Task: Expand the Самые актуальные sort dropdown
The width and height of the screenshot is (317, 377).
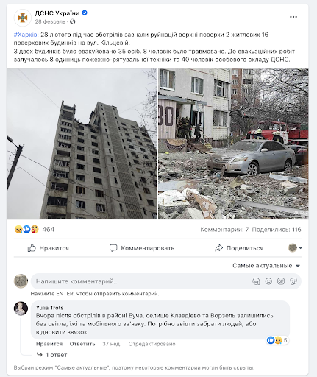Action: pyautogui.click(x=266, y=266)
